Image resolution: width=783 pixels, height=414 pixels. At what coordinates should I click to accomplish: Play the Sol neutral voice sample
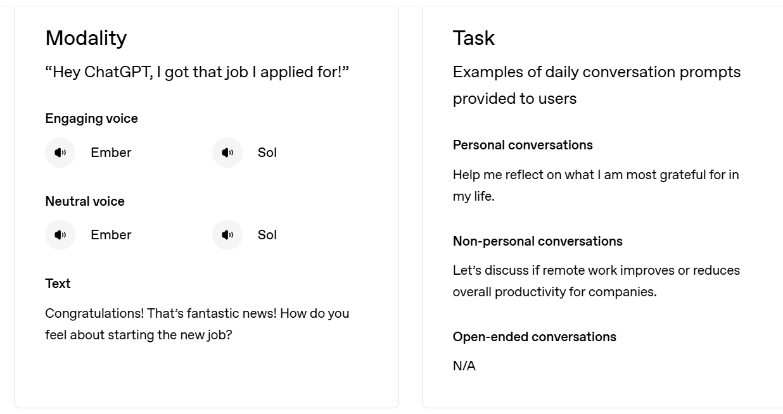point(227,235)
